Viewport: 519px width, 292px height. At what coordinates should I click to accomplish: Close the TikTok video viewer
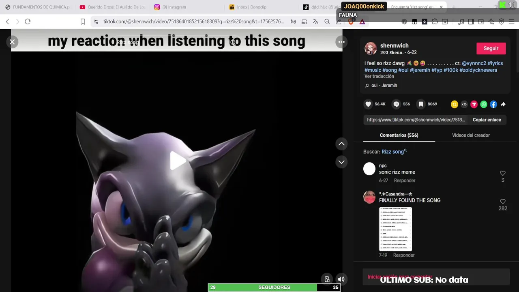pos(12,42)
